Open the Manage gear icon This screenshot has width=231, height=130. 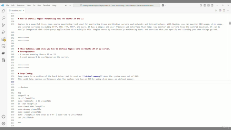tap(3, 123)
